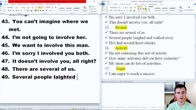Click Format Painter brush in right window
This screenshot has height=110, width=196.
(x=107, y=11)
